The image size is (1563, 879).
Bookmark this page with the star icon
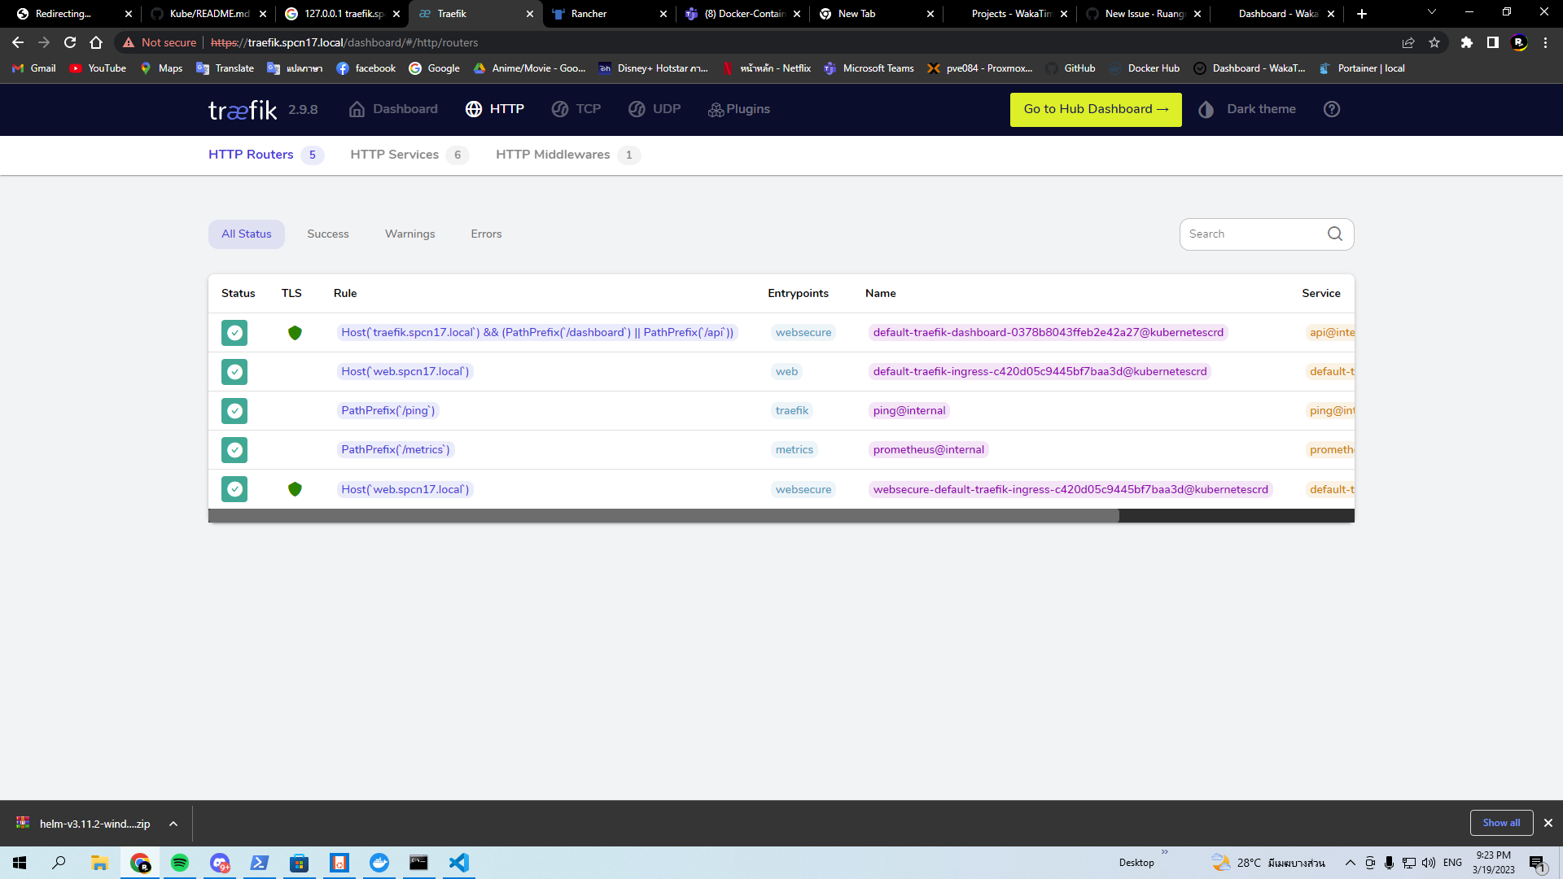pyautogui.click(x=1434, y=42)
